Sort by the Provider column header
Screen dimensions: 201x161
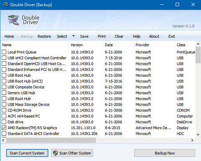(154, 45)
